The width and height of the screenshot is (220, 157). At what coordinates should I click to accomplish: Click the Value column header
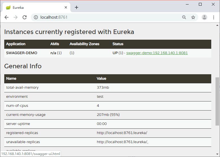point(101,78)
